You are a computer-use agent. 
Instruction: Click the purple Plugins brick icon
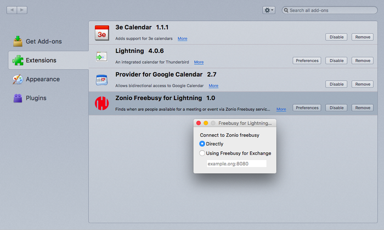coord(18,98)
